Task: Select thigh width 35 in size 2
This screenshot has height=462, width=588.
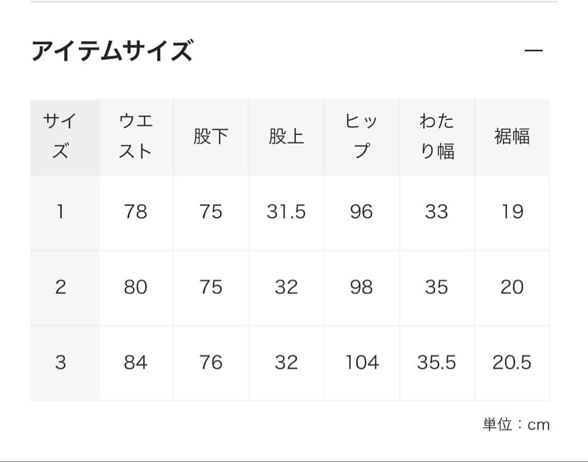Action: pyautogui.click(x=437, y=287)
